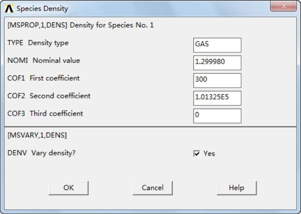The width and height of the screenshot is (301, 214).
Task: Select the Nominal value input showing 1.299980
Action: pyautogui.click(x=217, y=62)
